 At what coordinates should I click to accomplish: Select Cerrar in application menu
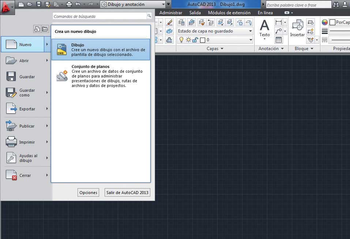tap(26, 175)
